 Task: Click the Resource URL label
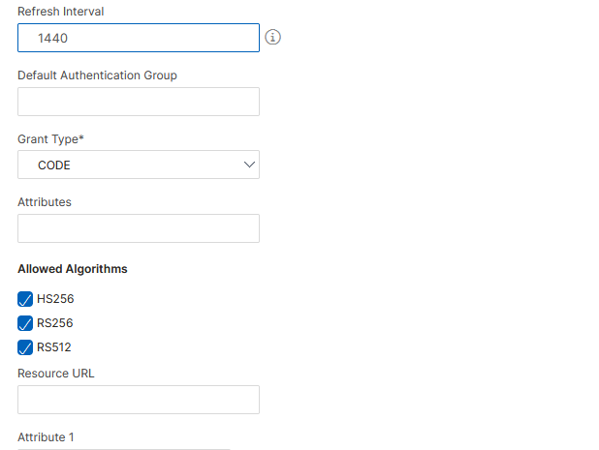[56, 373]
